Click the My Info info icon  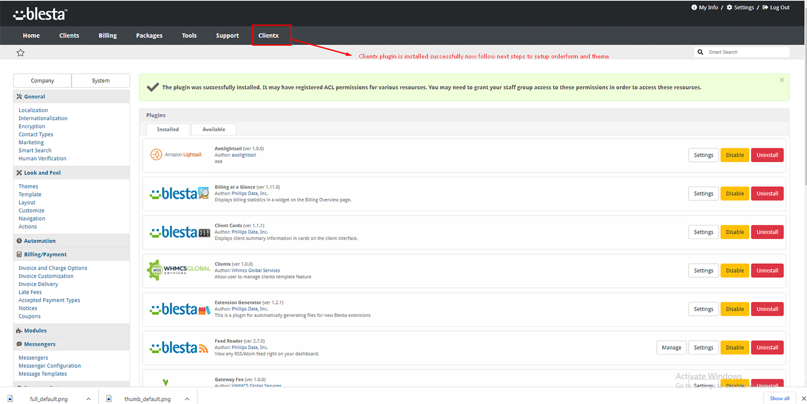pos(694,8)
